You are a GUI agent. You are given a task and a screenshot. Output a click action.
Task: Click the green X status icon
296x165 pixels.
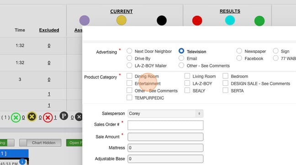click(16, 118)
